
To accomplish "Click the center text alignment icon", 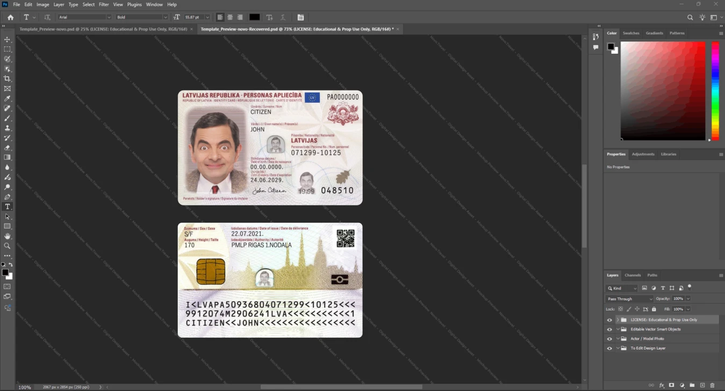I will pyautogui.click(x=230, y=17).
